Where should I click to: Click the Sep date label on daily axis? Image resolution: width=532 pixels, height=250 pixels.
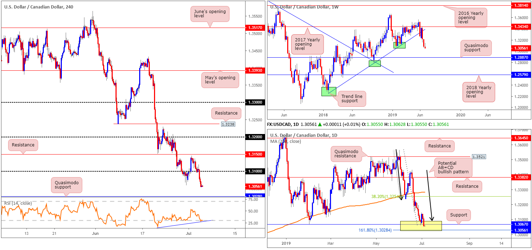469,244
